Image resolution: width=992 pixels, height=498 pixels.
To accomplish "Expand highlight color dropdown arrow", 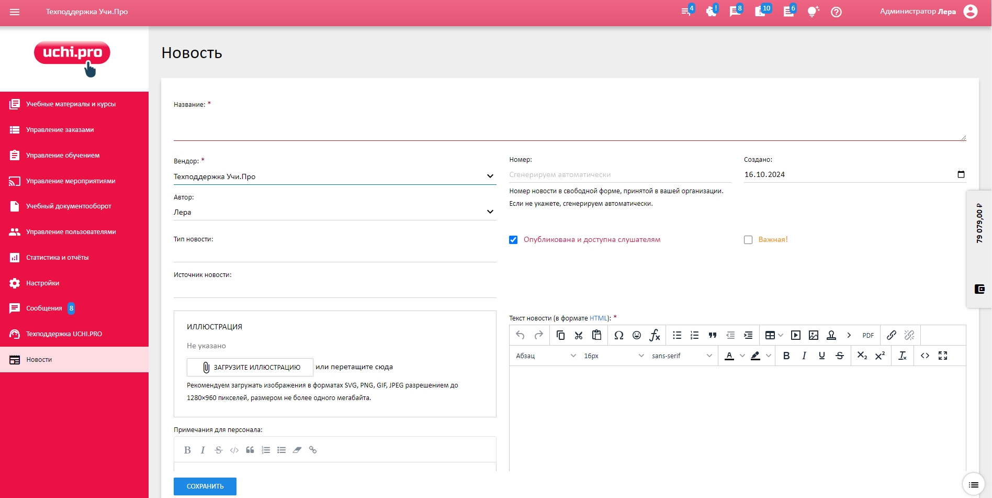I will click(x=768, y=356).
